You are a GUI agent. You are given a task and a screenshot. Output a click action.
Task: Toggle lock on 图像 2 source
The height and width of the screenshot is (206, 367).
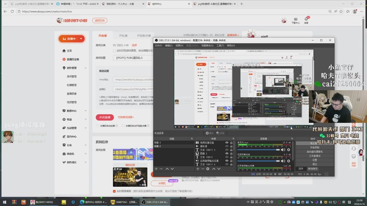pos(231,153)
